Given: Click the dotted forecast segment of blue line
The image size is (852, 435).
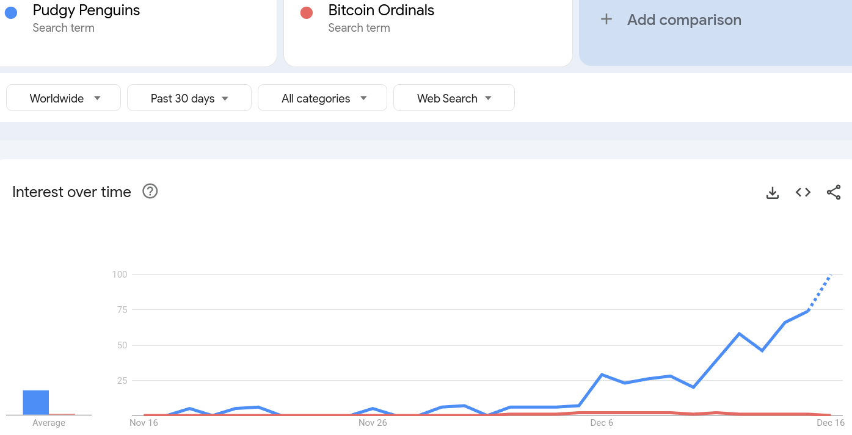Looking at the screenshot, I should pos(820,293).
